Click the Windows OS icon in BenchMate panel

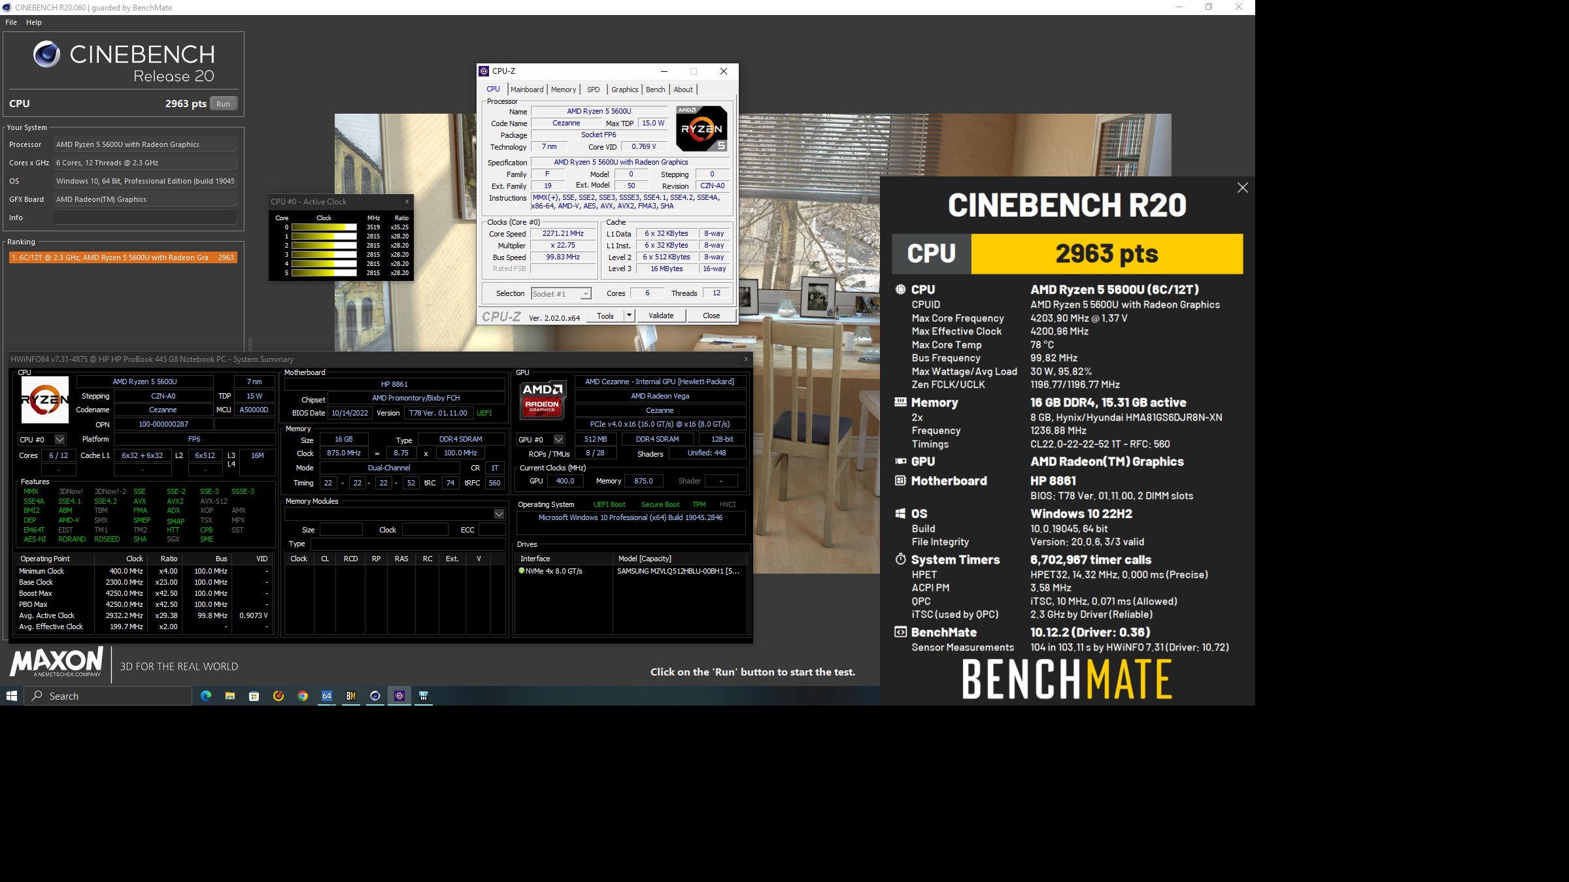click(x=900, y=514)
